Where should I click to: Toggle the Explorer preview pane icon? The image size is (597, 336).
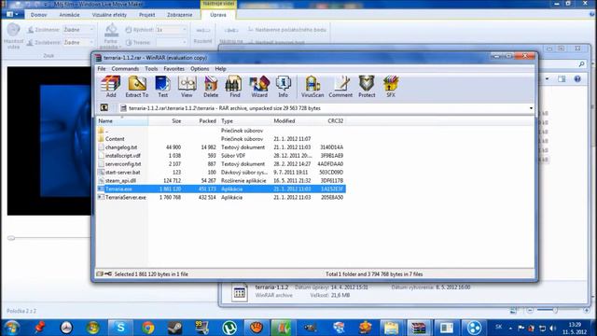(562, 78)
